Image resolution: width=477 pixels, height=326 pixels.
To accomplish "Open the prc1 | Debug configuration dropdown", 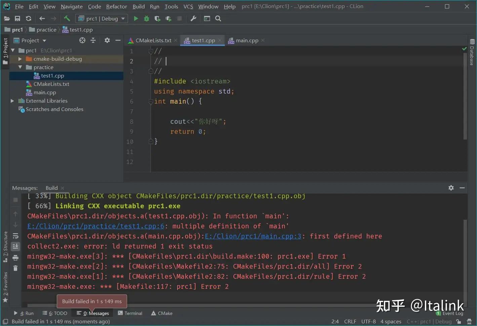I will (x=102, y=19).
